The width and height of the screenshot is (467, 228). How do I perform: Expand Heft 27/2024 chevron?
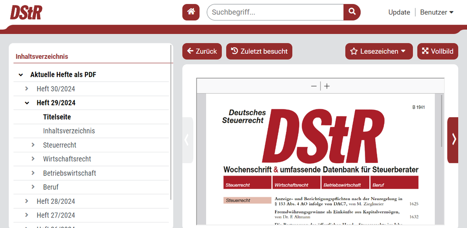click(x=27, y=215)
